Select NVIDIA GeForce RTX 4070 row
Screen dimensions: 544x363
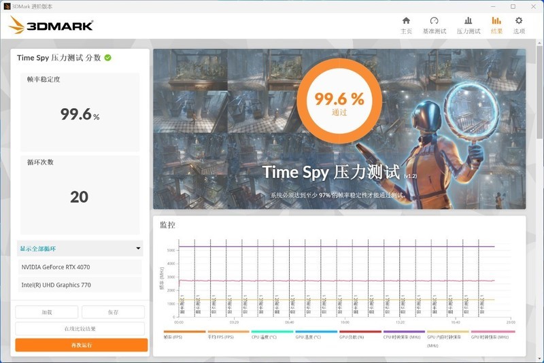pos(80,267)
